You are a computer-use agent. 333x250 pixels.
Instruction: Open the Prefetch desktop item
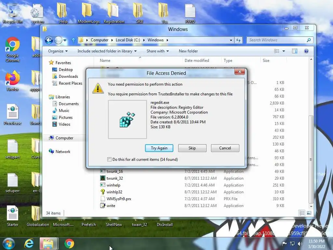(x=88, y=225)
